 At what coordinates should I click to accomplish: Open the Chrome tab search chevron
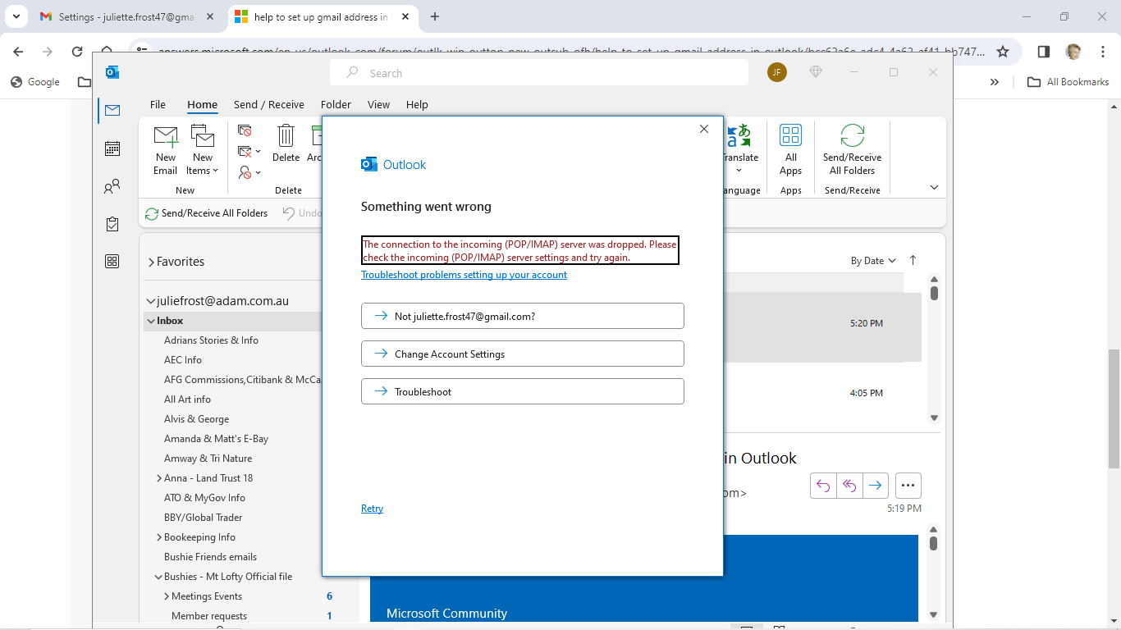pos(16,16)
